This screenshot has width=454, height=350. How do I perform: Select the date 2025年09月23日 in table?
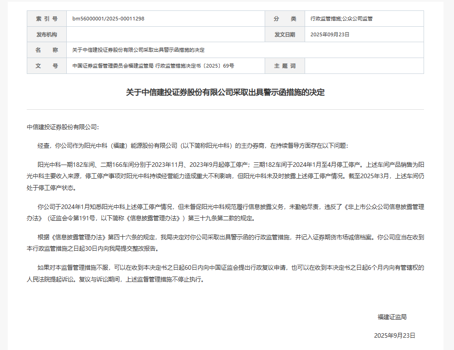330,34
